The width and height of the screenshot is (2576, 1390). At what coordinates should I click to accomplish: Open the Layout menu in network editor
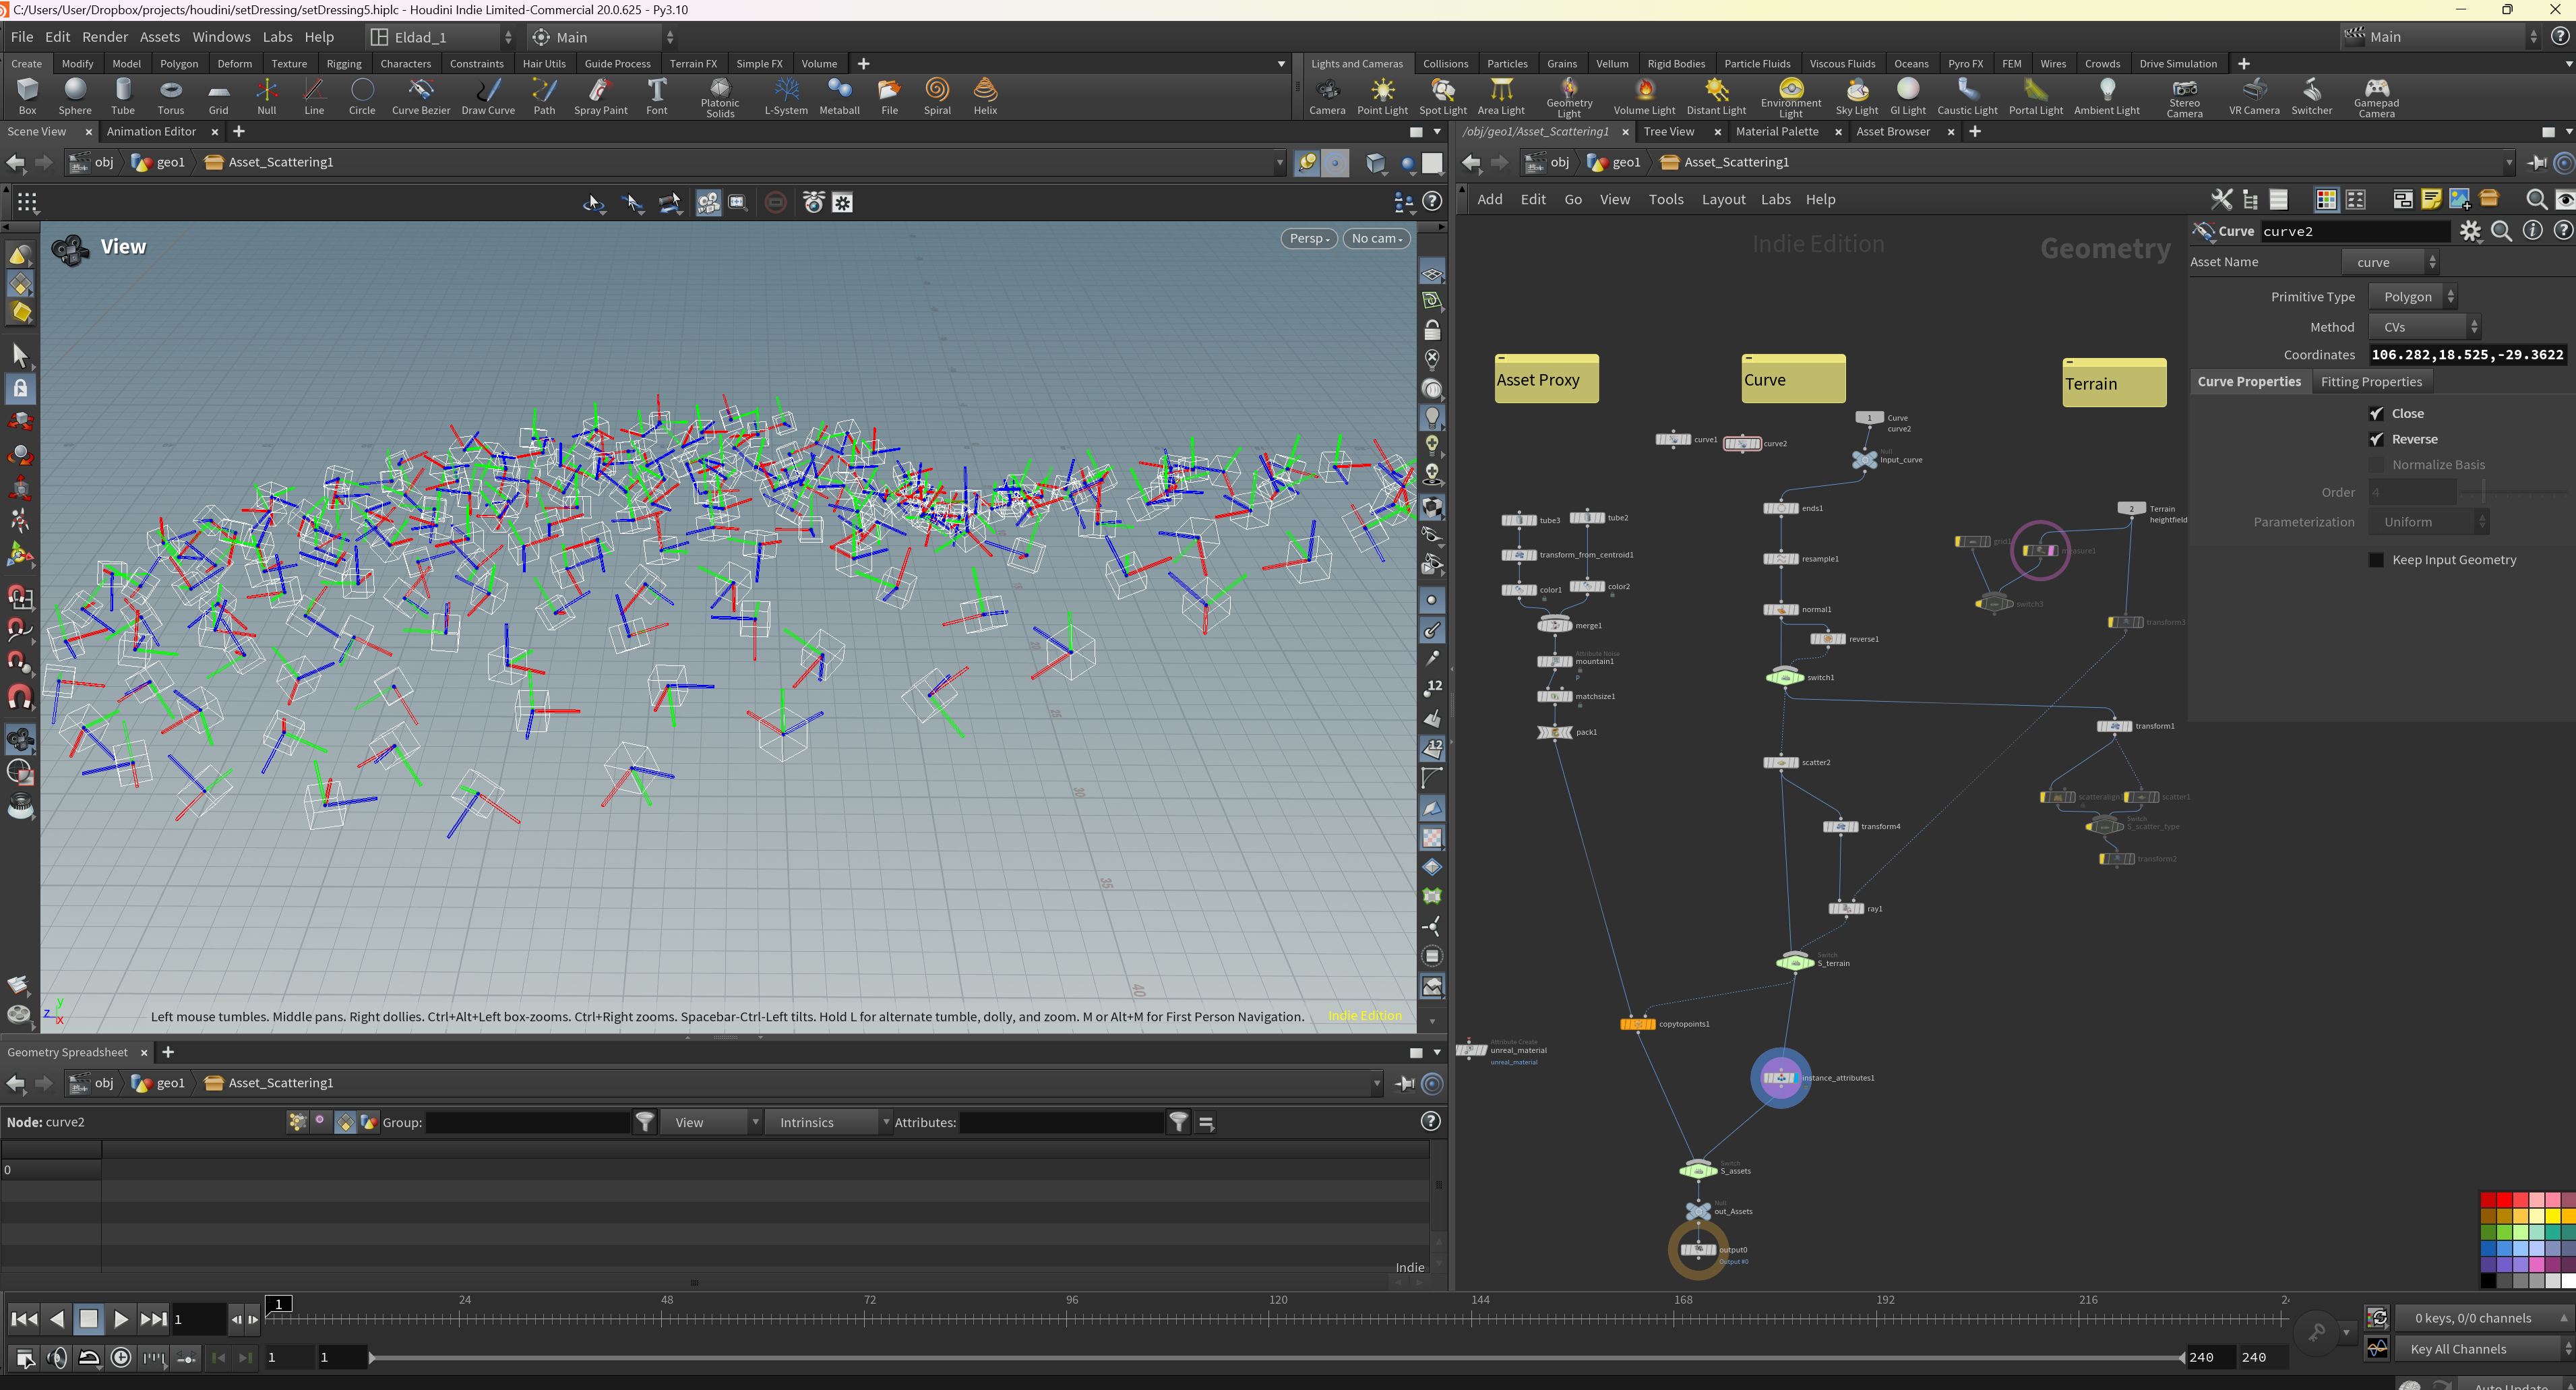tap(1723, 199)
